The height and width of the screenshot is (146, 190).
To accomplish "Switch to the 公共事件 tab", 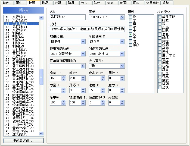I will click(152, 3).
